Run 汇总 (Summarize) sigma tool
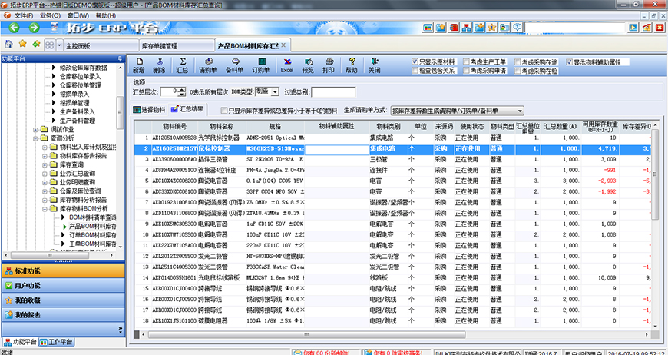This screenshot has height=355, width=668. (x=182, y=65)
